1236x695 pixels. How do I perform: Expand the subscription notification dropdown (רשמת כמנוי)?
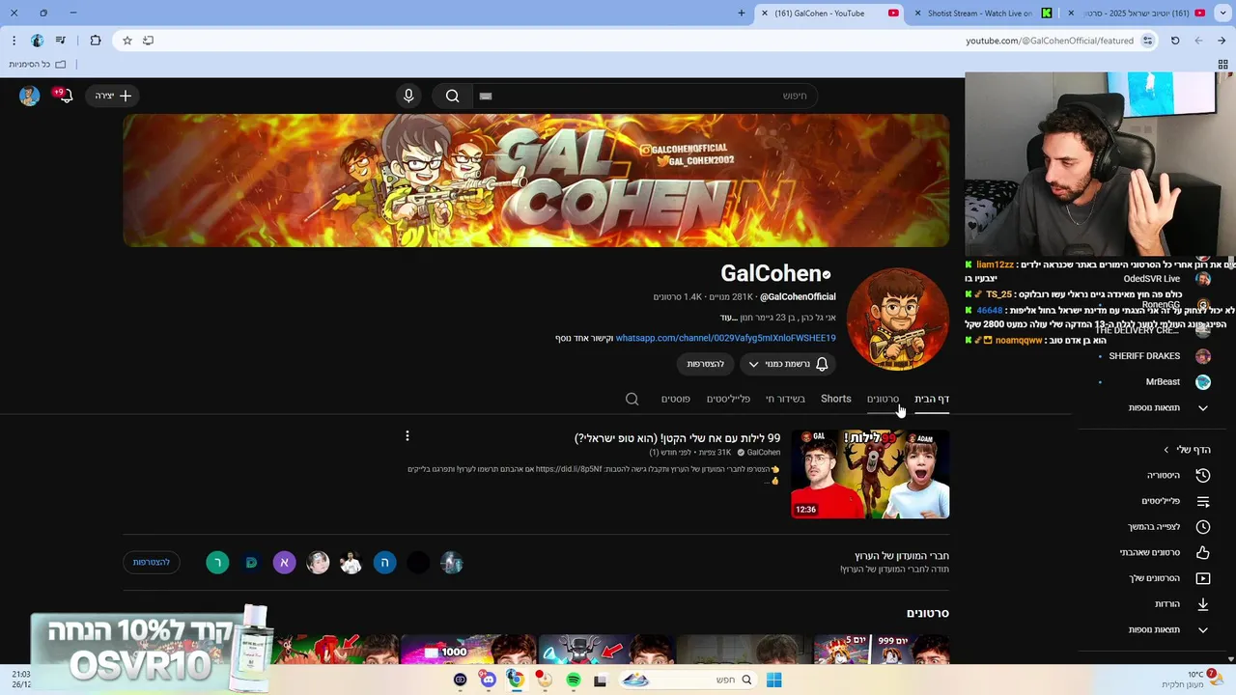coord(787,364)
